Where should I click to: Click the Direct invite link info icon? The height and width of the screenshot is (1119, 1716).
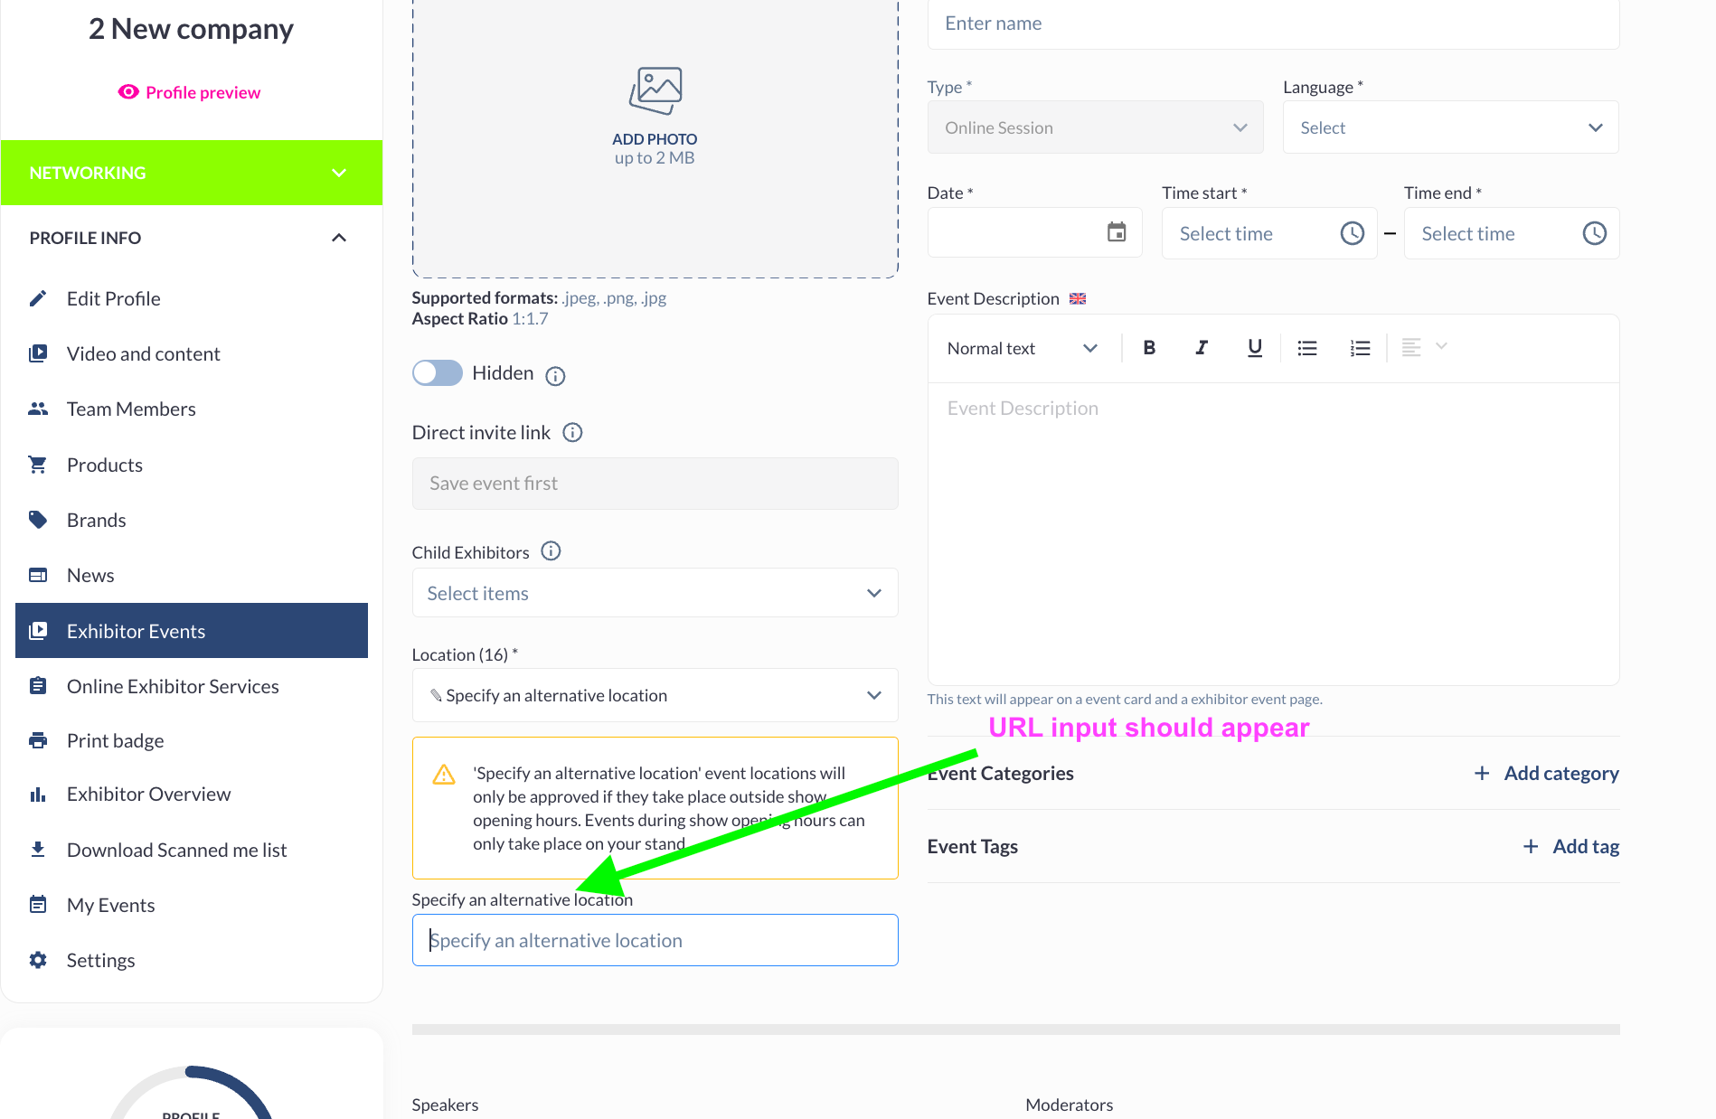[x=572, y=432]
